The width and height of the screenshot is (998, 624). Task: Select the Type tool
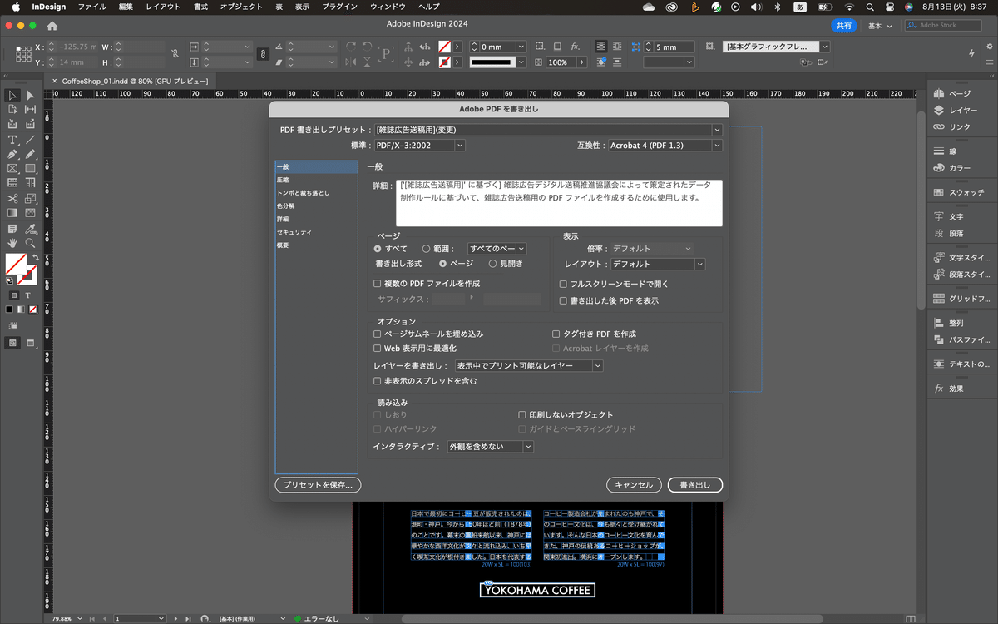[x=12, y=139]
